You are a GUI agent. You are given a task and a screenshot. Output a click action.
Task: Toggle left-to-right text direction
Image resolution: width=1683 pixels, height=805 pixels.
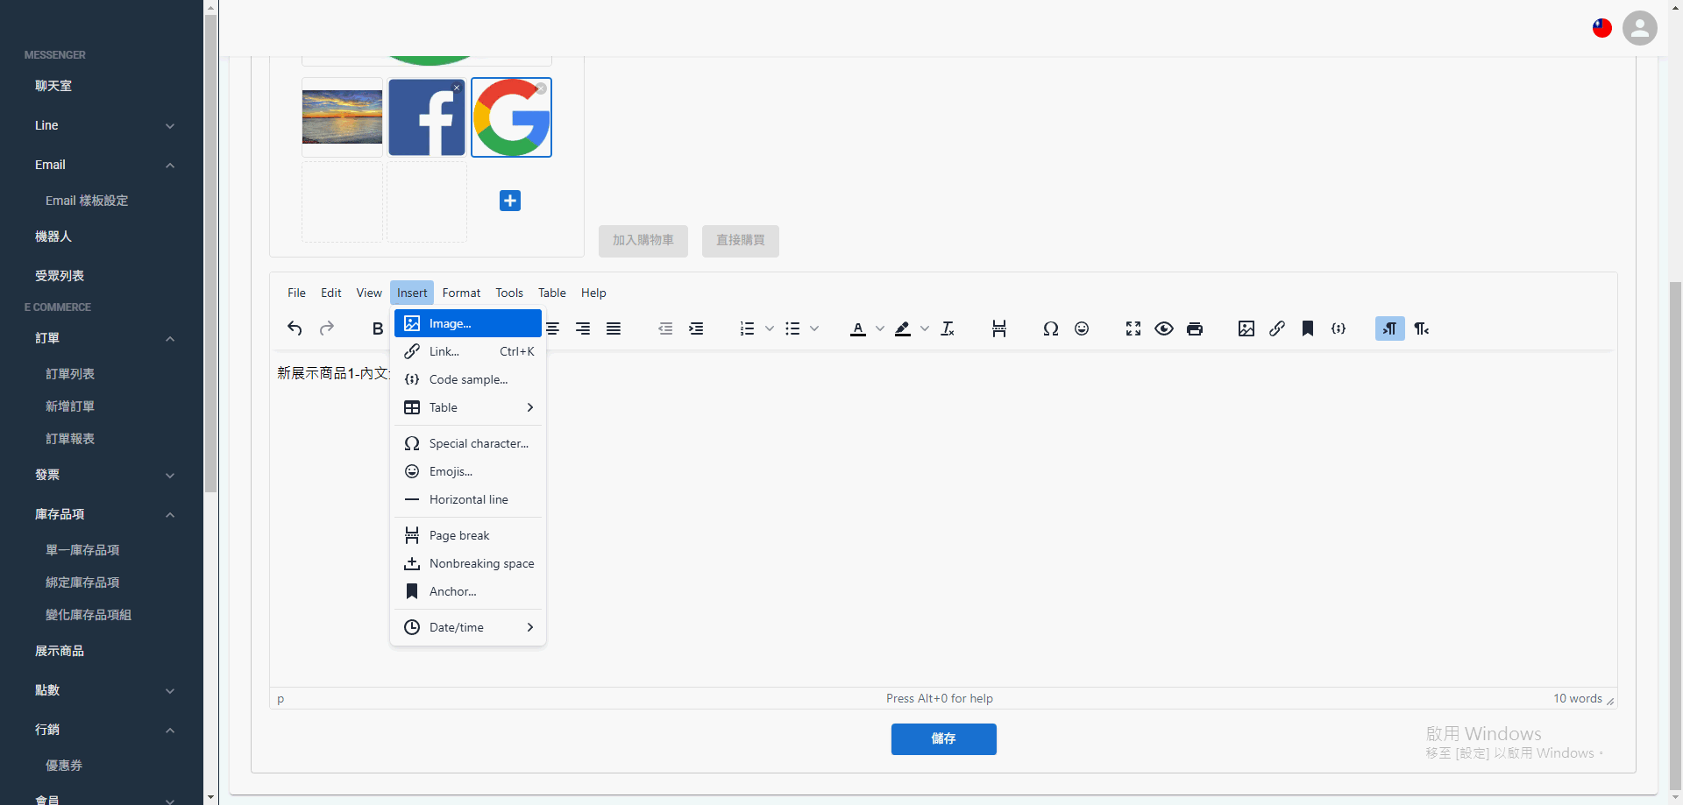pos(1390,328)
